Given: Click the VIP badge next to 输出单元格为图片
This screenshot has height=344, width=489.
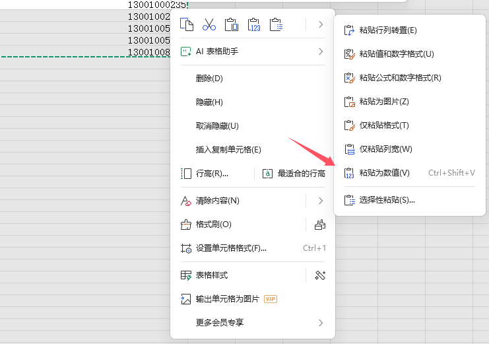Looking at the screenshot, I should click(x=271, y=299).
